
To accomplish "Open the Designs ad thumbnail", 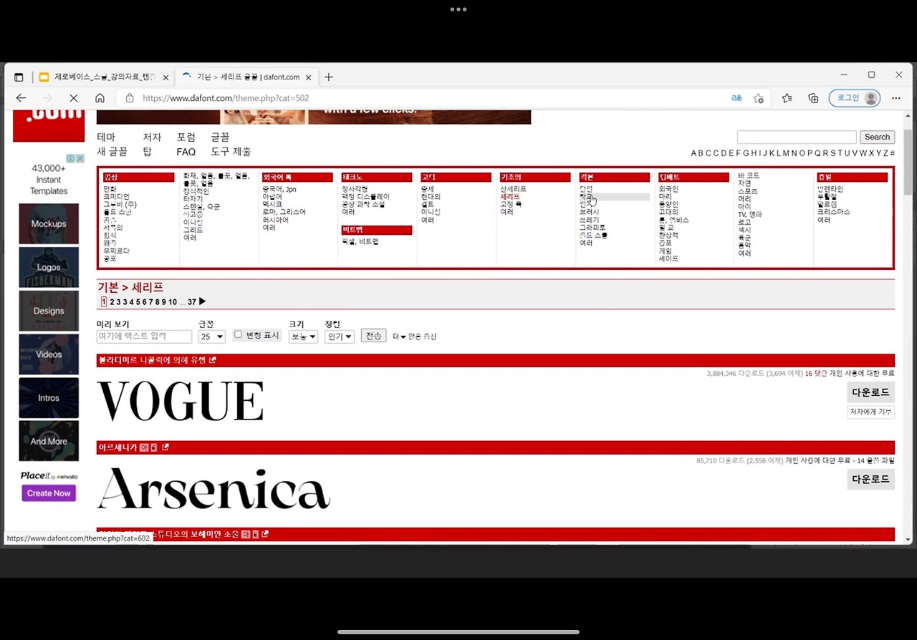I will click(x=49, y=311).
